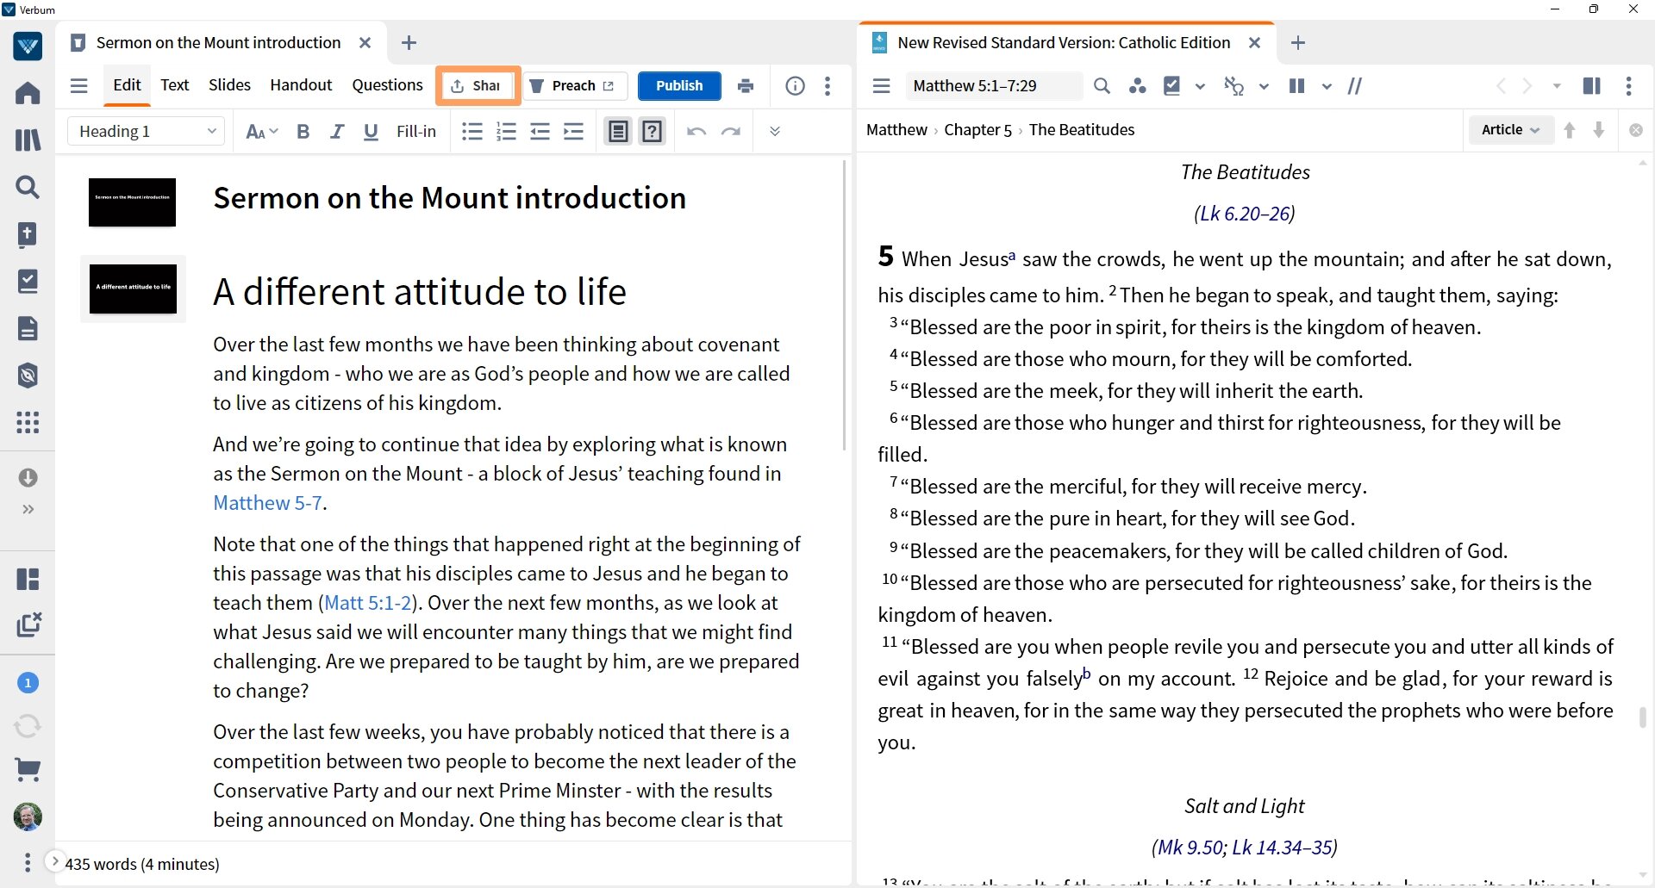Open the Search magnifier in sidebar
Screen dimensions: 1655x888
pyautogui.click(x=28, y=187)
